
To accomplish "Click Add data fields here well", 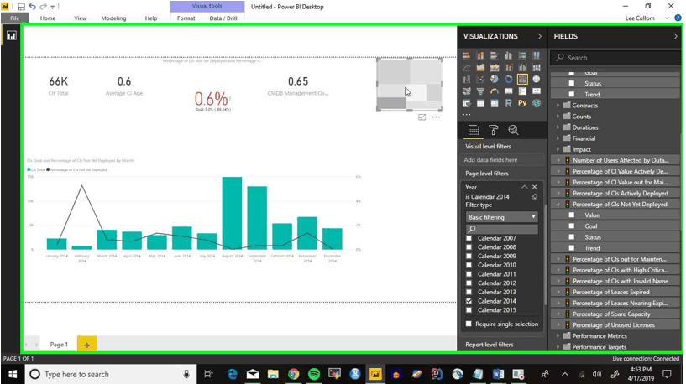I will (x=501, y=160).
